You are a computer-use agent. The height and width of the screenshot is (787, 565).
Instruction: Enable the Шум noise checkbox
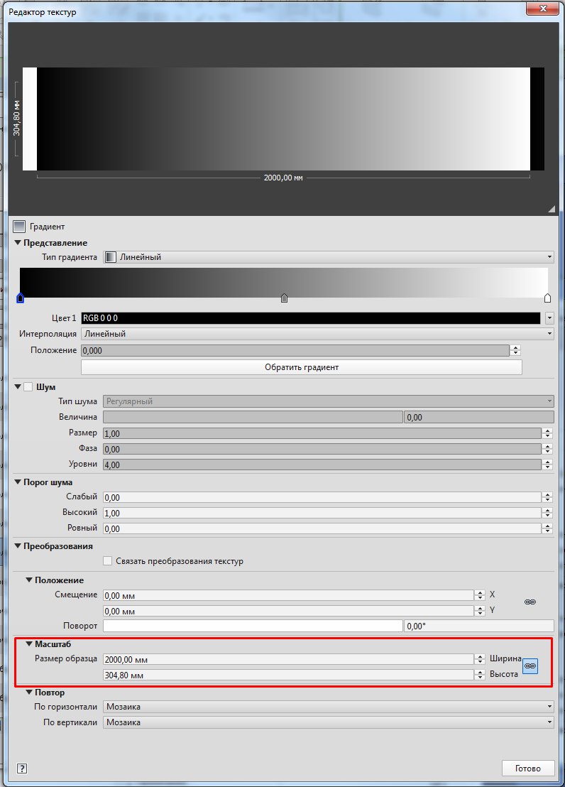28,387
